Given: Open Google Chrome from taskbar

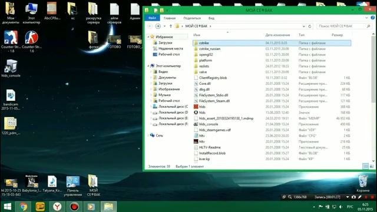Looking at the screenshot, I should [x=24, y=207].
